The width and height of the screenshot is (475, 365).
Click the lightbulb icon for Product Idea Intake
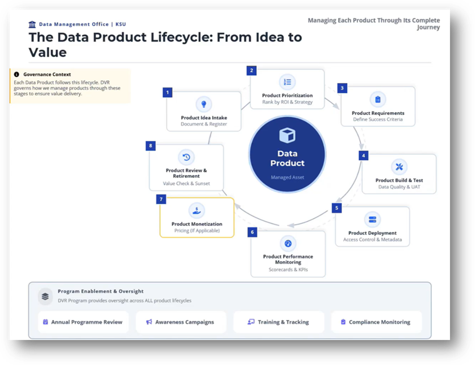click(x=204, y=104)
